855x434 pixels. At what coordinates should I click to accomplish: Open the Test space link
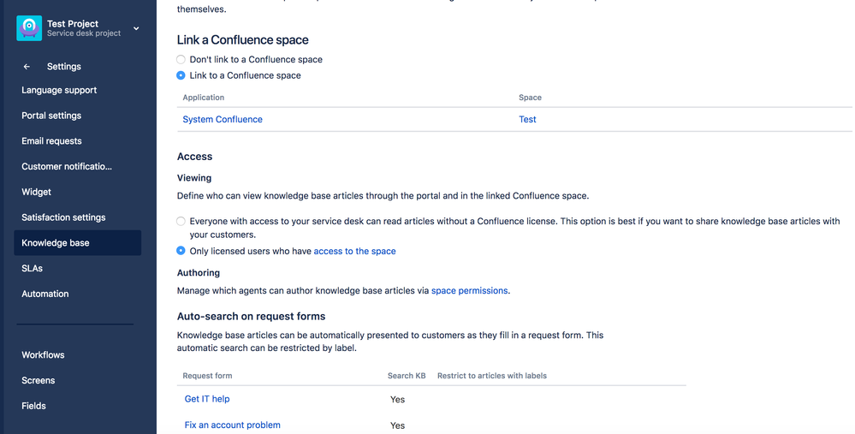527,119
